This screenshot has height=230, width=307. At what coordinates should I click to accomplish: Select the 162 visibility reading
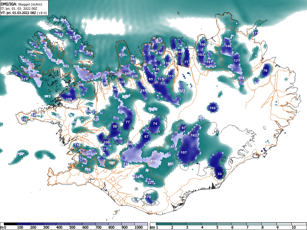tap(194, 135)
